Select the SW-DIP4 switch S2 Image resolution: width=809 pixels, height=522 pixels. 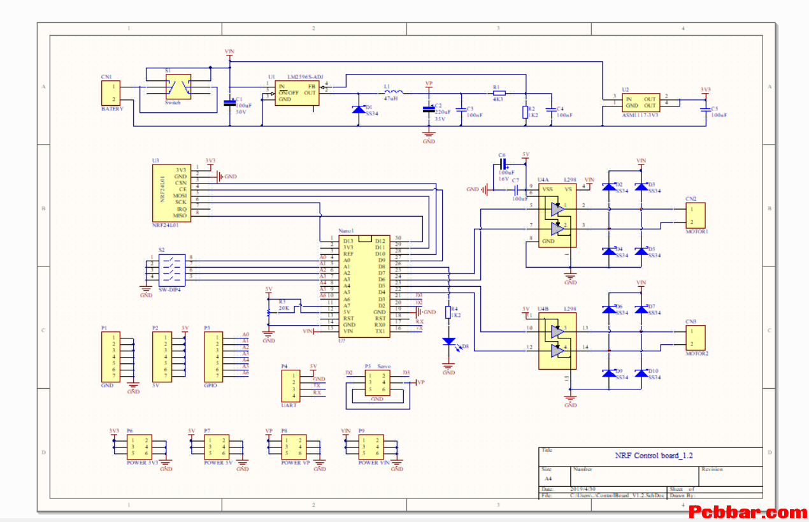click(x=171, y=268)
